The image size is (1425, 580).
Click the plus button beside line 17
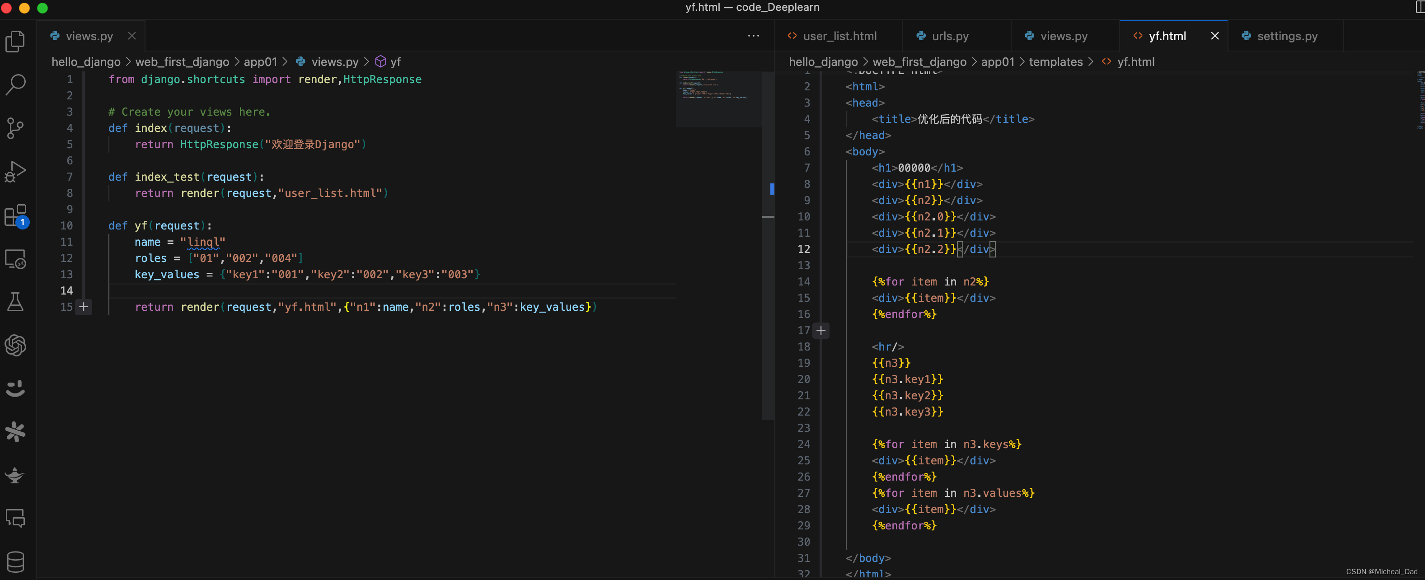click(821, 330)
